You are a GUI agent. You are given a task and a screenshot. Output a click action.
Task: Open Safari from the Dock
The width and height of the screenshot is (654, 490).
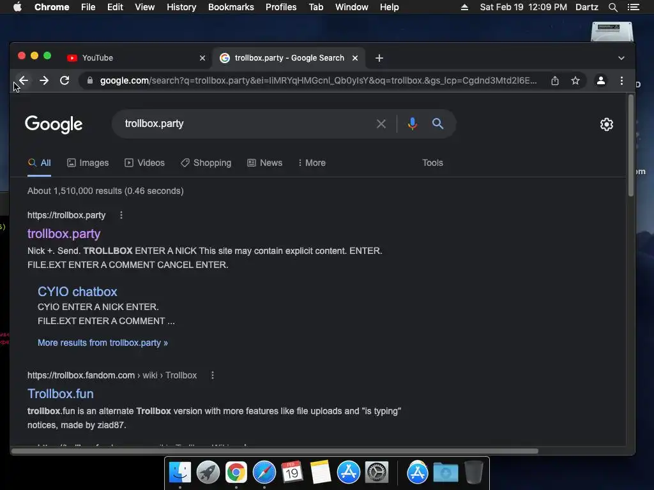coord(264,472)
